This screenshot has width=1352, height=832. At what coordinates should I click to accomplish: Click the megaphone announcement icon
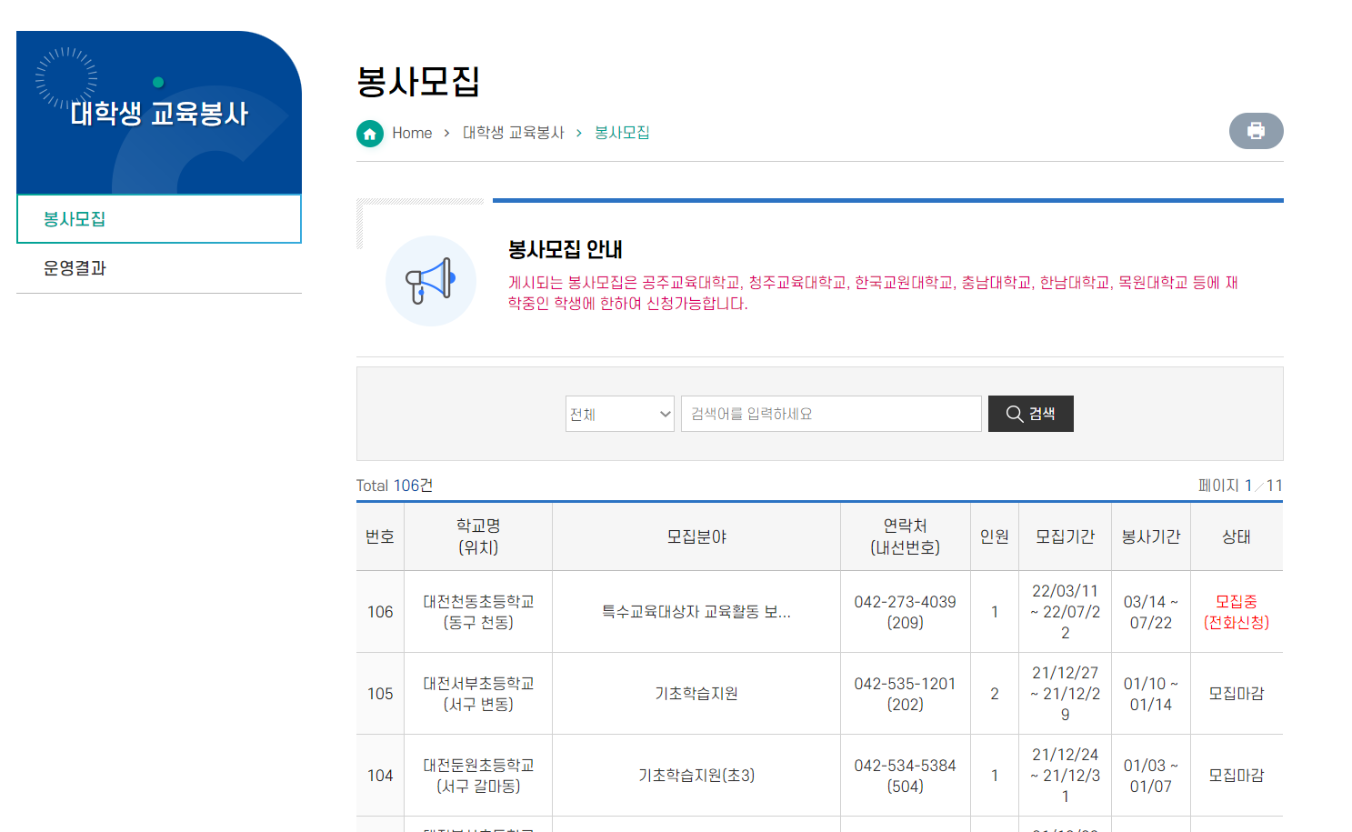click(x=430, y=281)
